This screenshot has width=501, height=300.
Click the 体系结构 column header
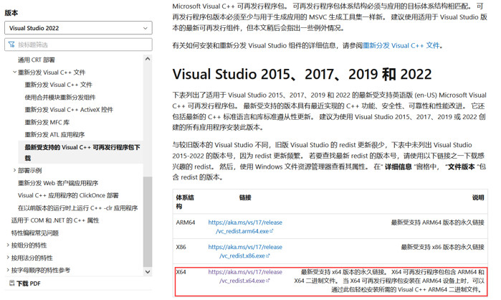point(185,202)
